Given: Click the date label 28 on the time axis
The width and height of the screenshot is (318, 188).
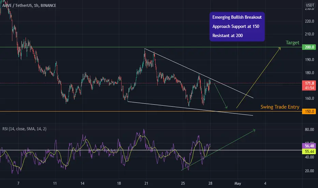Looking at the screenshot, I should pos(210,183).
